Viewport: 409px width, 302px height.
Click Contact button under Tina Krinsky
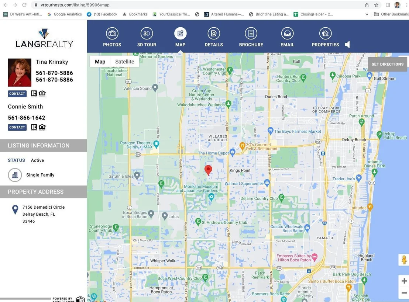(x=17, y=94)
